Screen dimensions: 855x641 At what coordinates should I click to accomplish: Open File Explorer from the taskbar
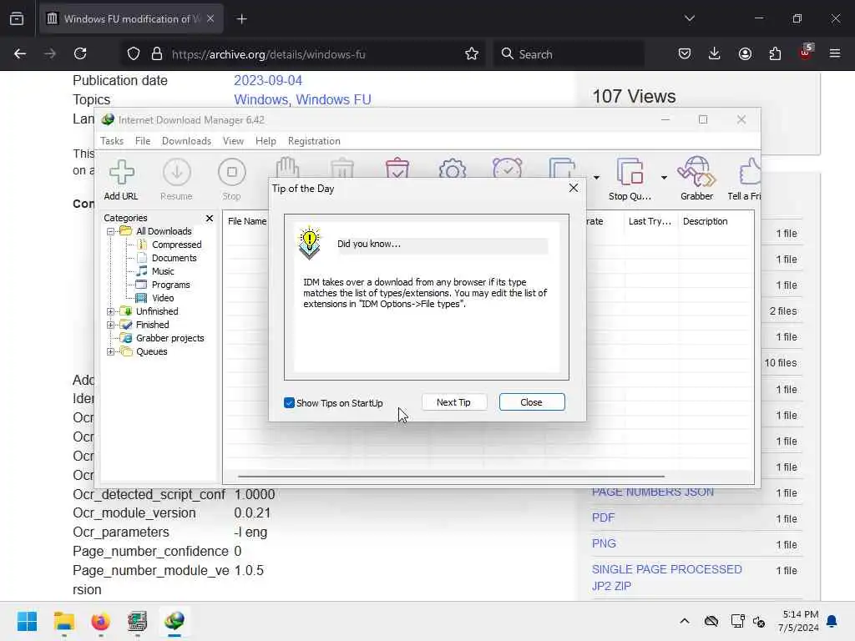pyautogui.click(x=63, y=621)
